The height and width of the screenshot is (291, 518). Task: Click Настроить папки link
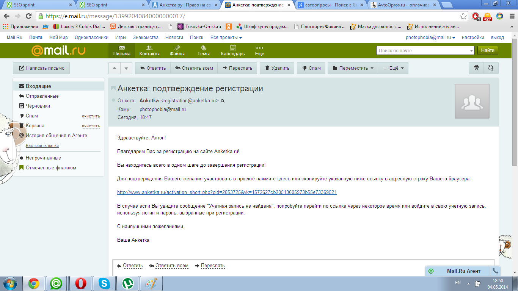point(42,145)
